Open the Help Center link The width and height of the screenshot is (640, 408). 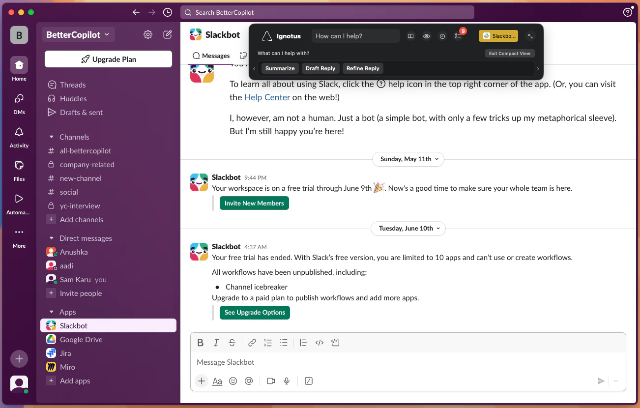coord(267,97)
